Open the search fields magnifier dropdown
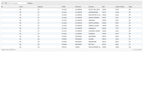The image size is (143, 107). (x=10, y=3)
